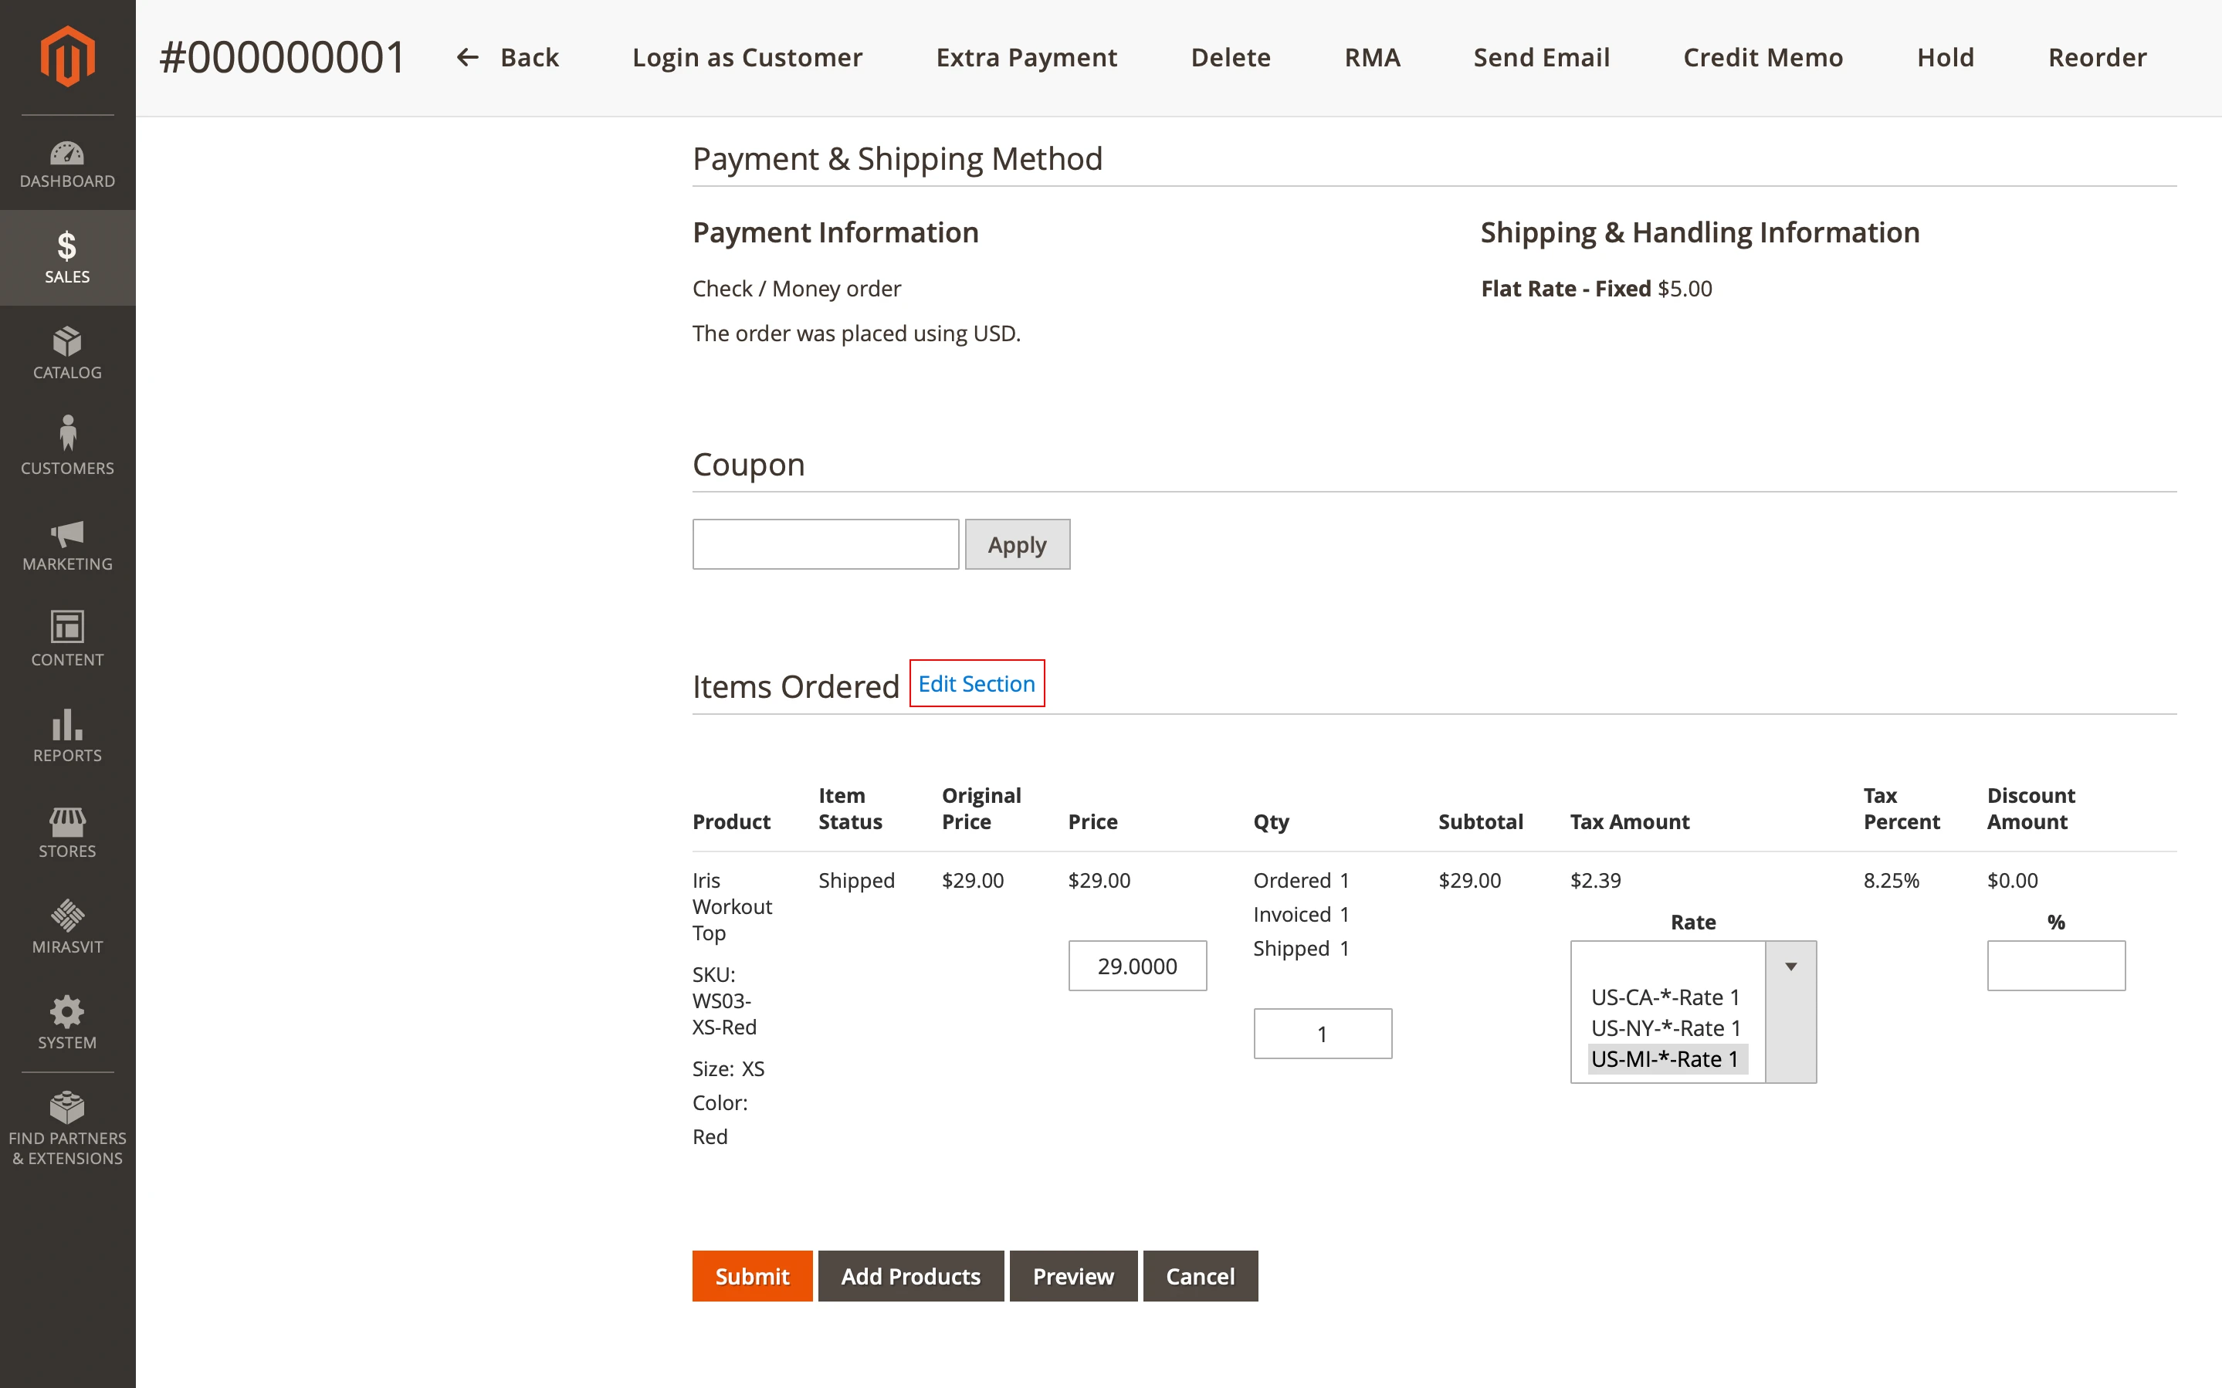Choose US-NY-*-Rate 1 tax rate

pos(1665,1028)
